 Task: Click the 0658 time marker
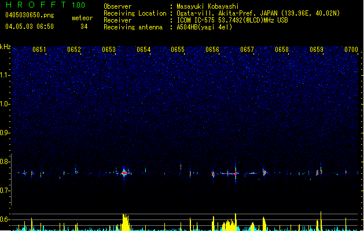pyautogui.click(x=282, y=50)
